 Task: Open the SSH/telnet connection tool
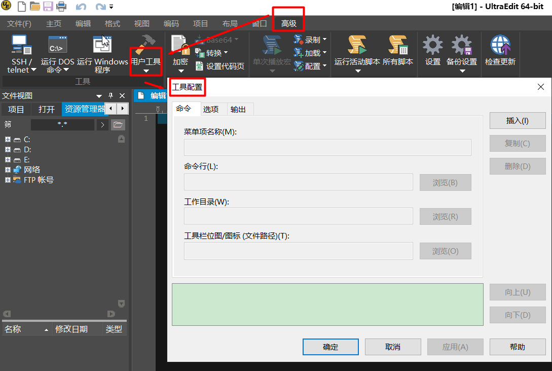[20, 53]
